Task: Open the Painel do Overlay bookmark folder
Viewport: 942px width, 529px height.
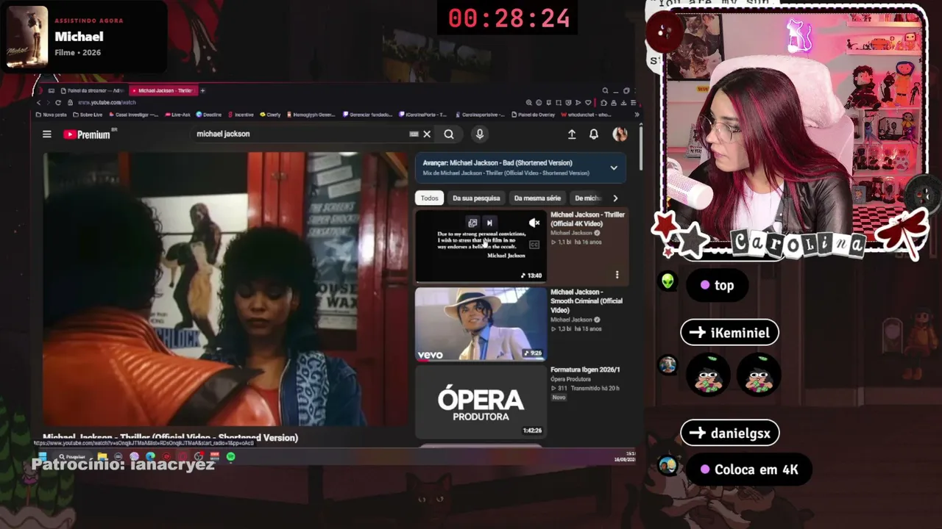Action: 534,115
